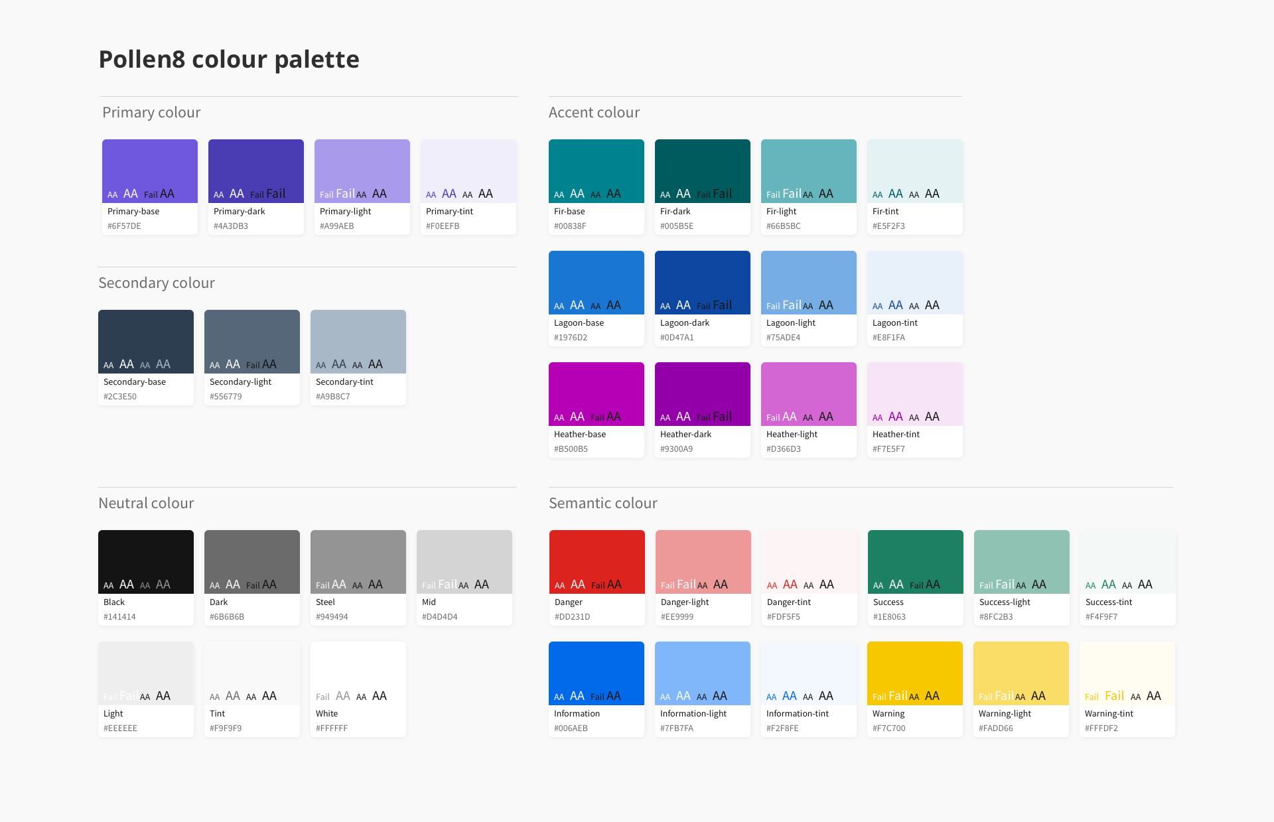Select the Secondary-base dark swatch
This screenshot has height=822, width=1274.
point(145,341)
